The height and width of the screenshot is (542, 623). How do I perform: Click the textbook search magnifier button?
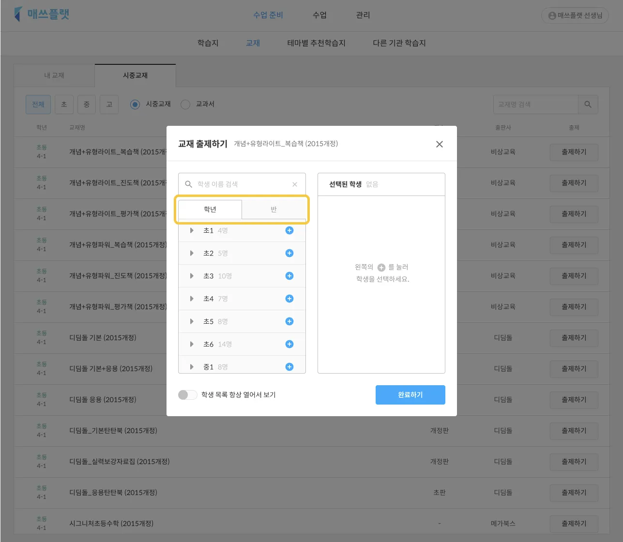tap(588, 105)
